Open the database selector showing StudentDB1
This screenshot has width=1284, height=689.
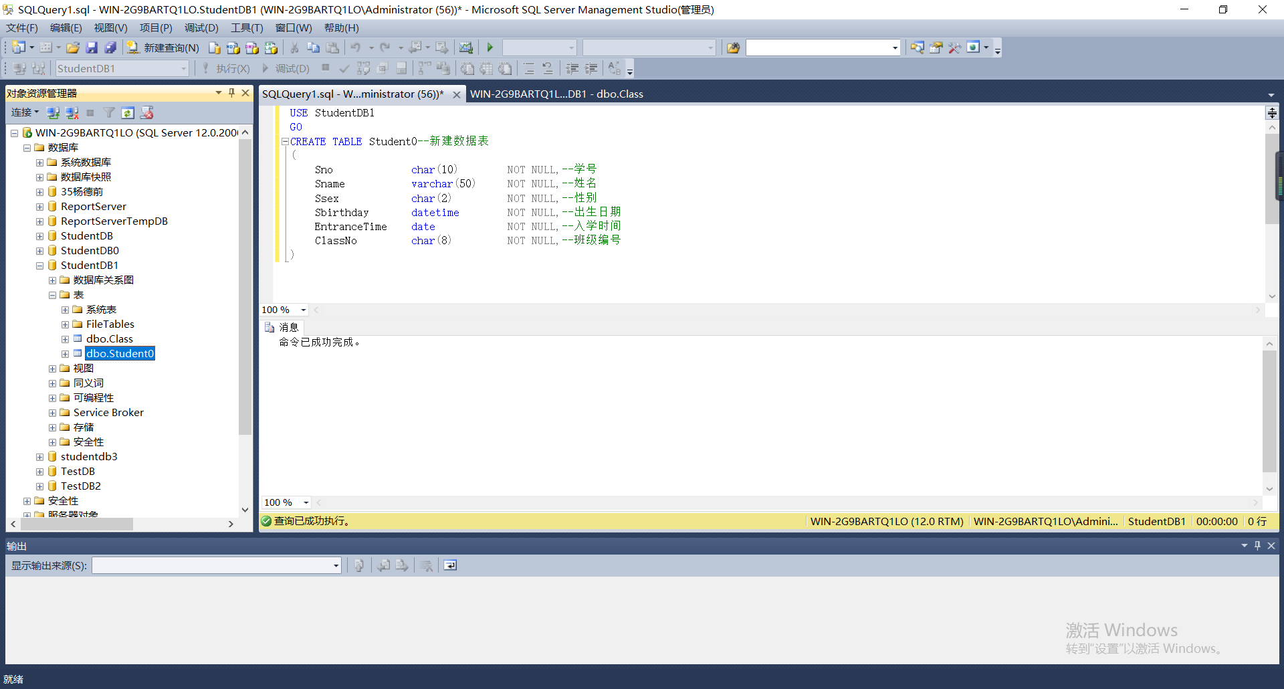pos(122,68)
